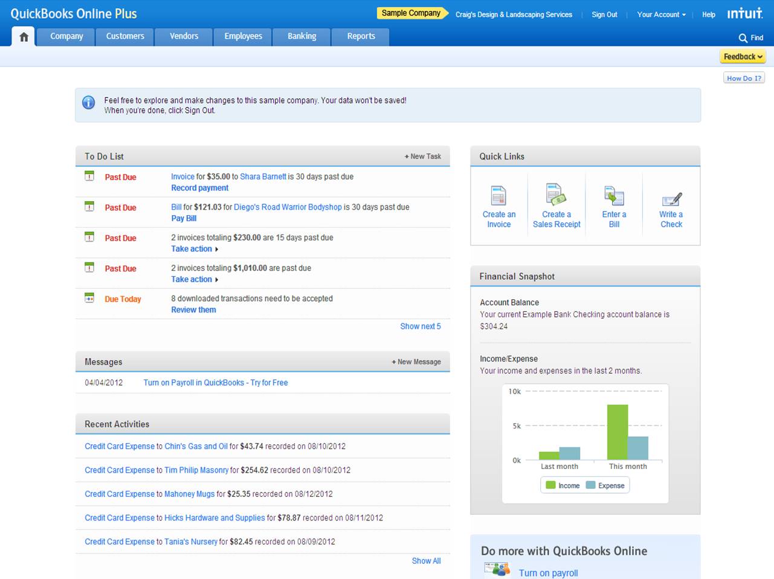
Task: Open Turn on Payroll in QuickBooks message
Action: (x=216, y=383)
